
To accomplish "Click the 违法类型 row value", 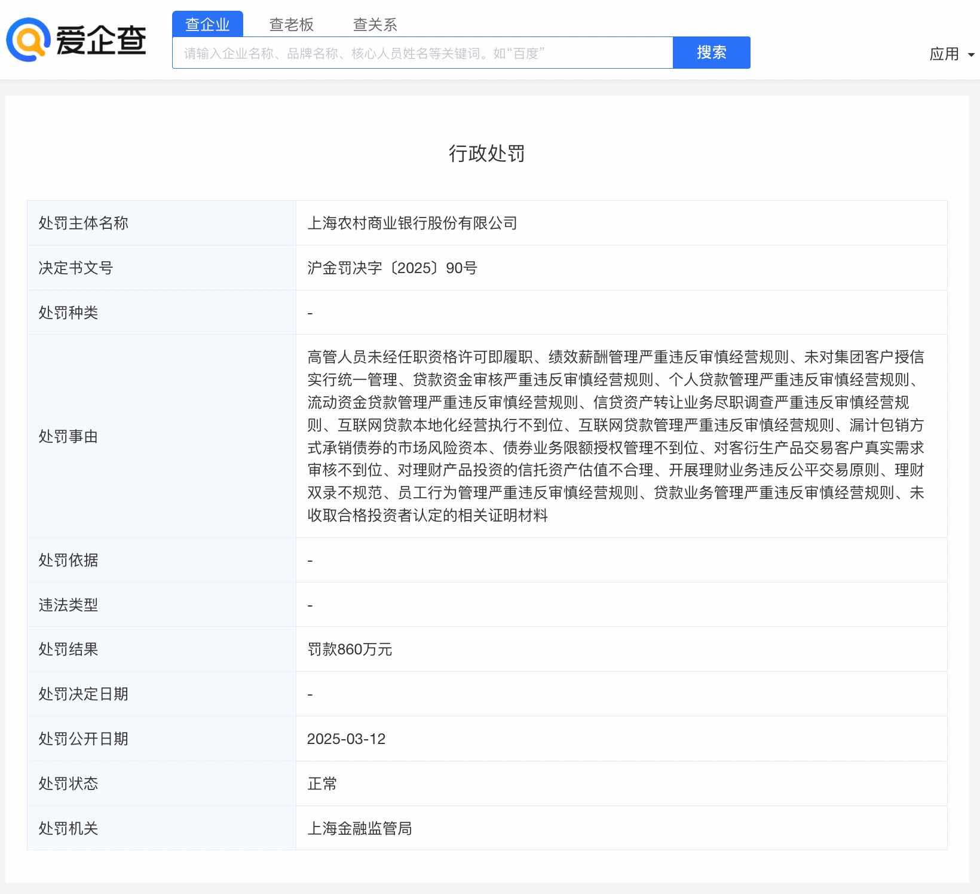I will pos(309,605).
